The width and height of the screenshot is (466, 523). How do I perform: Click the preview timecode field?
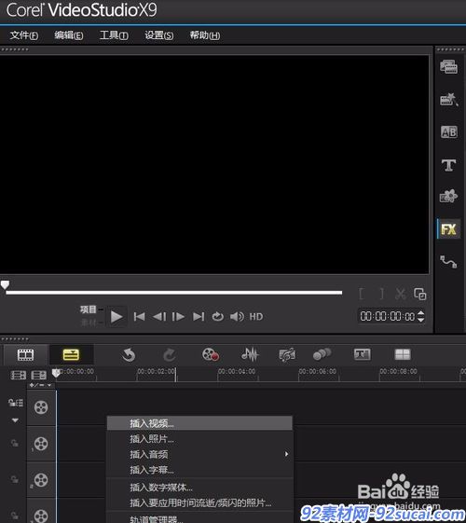click(388, 316)
